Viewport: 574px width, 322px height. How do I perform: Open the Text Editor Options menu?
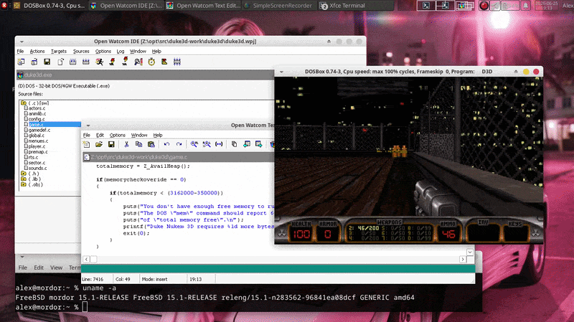(x=117, y=135)
